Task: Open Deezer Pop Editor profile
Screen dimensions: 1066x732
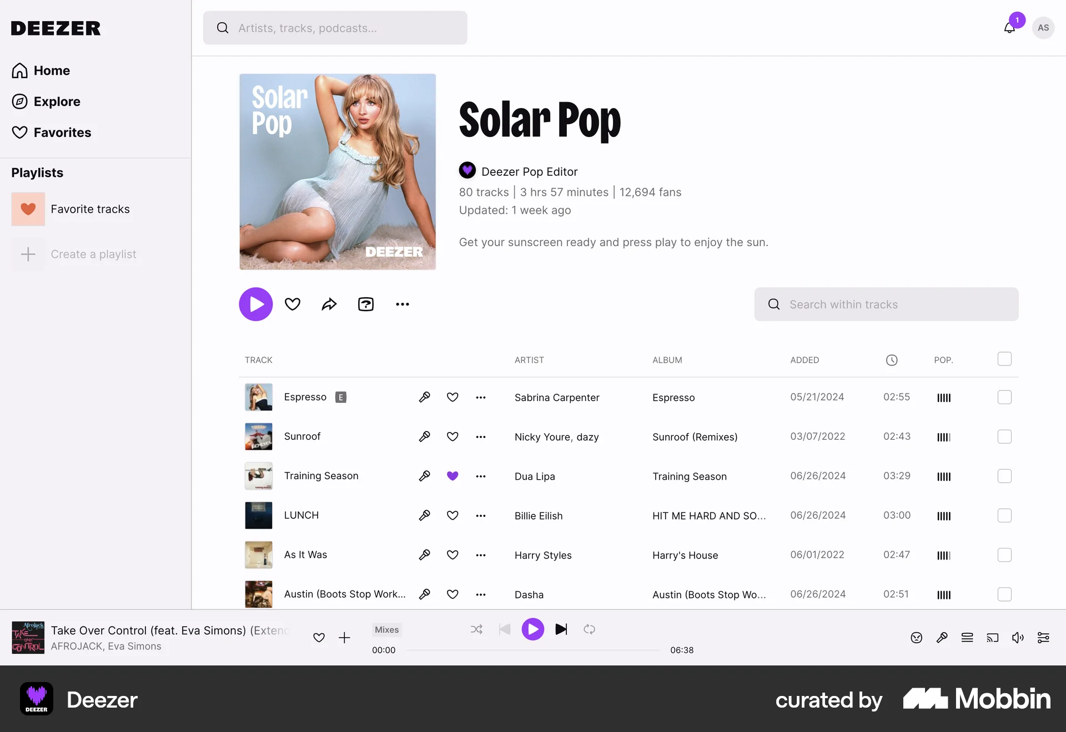Action: (x=529, y=171)
